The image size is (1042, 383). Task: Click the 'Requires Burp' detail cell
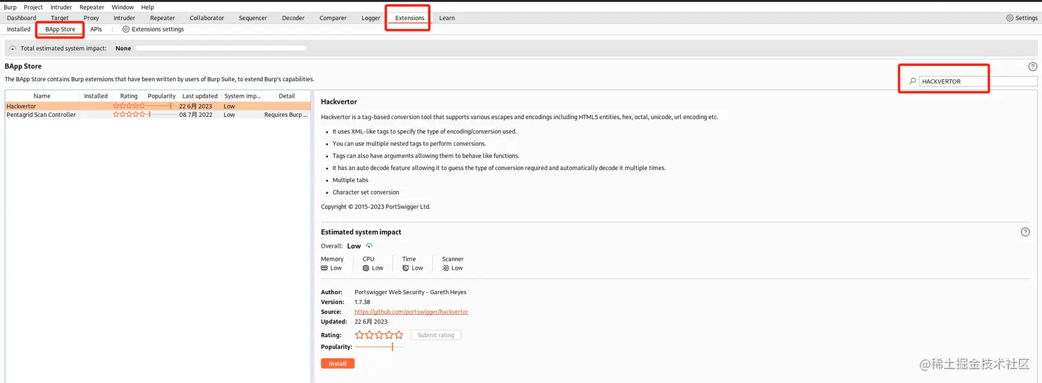tap(287, 115)
